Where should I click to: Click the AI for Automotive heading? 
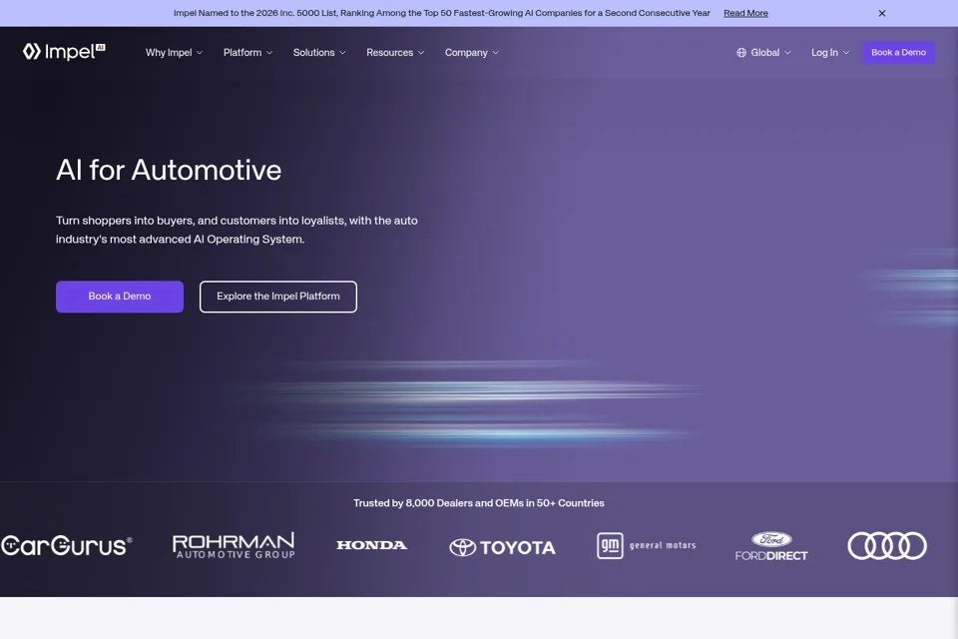coord(169,170)
